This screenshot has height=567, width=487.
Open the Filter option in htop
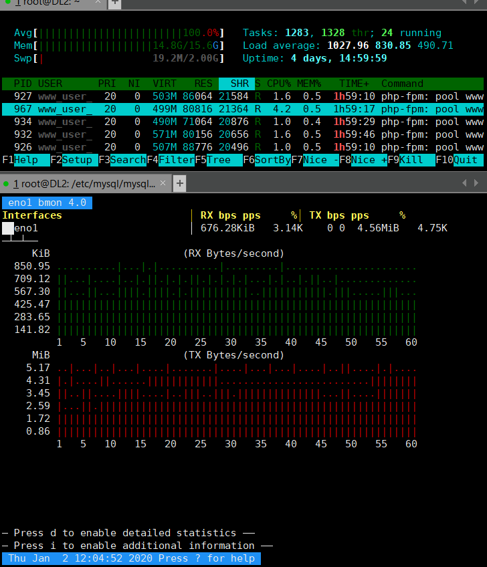(x=176, y=160)
